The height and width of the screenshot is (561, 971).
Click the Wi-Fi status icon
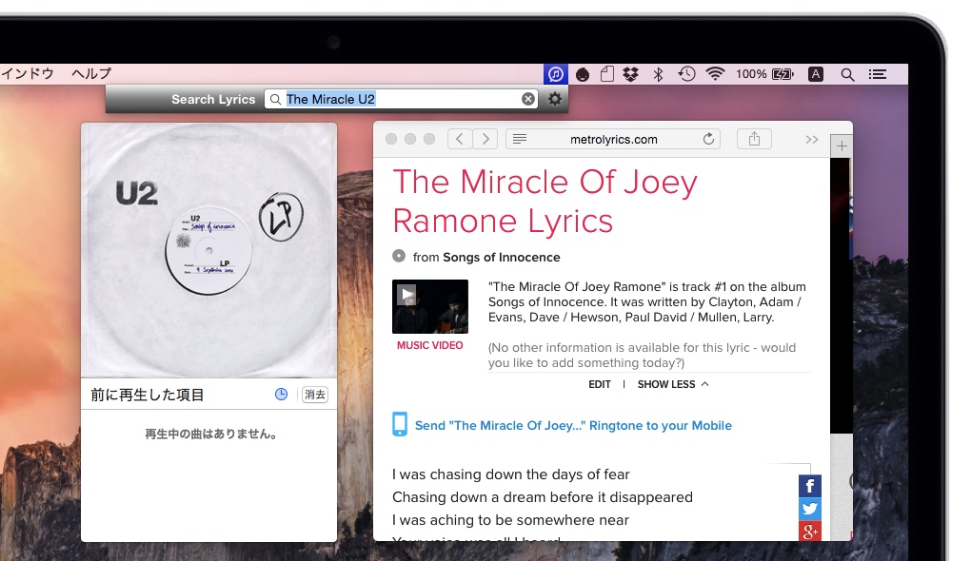pos(715,74)
